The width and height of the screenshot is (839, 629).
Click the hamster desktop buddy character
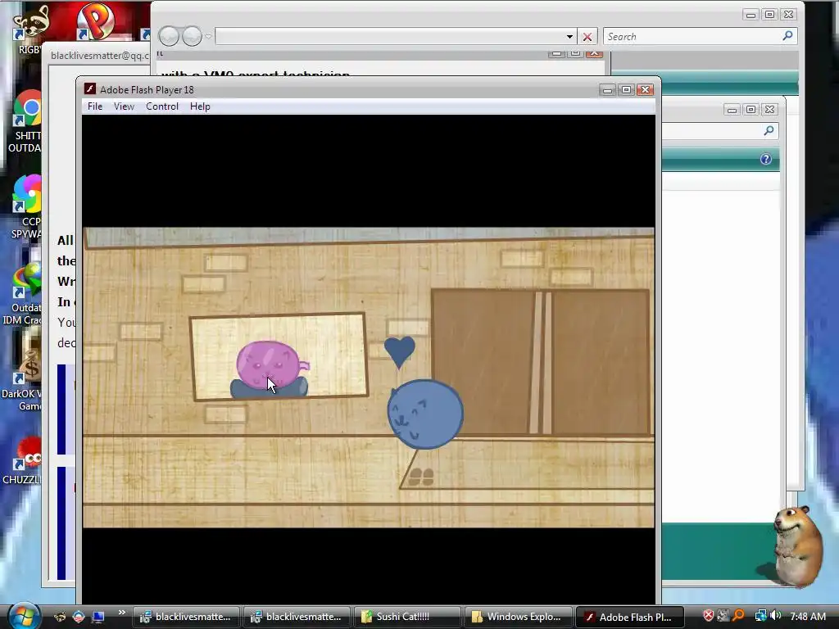[797, 545]
